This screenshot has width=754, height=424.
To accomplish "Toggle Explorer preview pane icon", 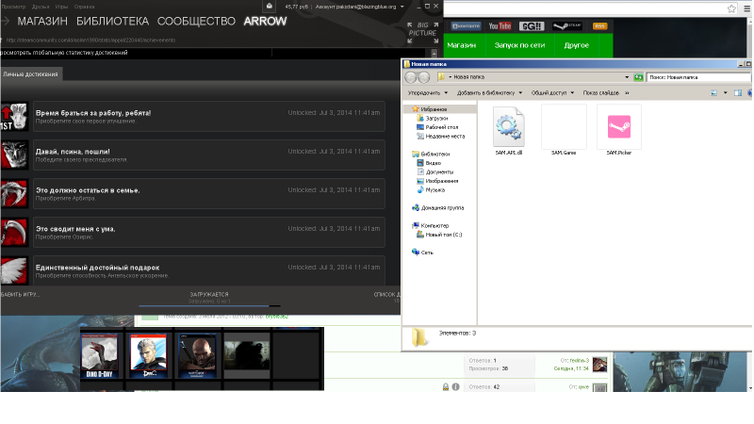I will tap(738, 92).
